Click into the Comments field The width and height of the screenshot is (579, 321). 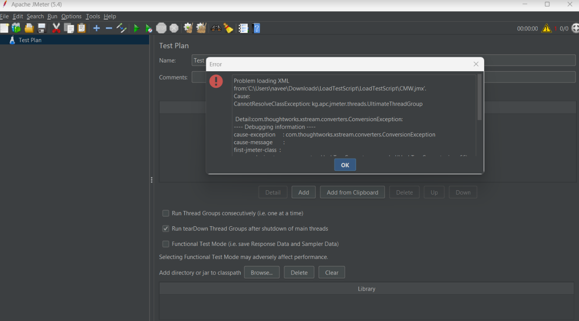(384, 77)
